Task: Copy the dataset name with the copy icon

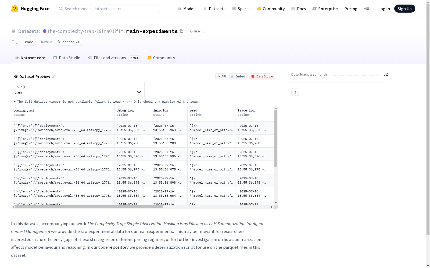Action: 181,31
